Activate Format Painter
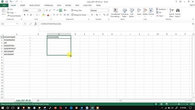 [14, 16]
